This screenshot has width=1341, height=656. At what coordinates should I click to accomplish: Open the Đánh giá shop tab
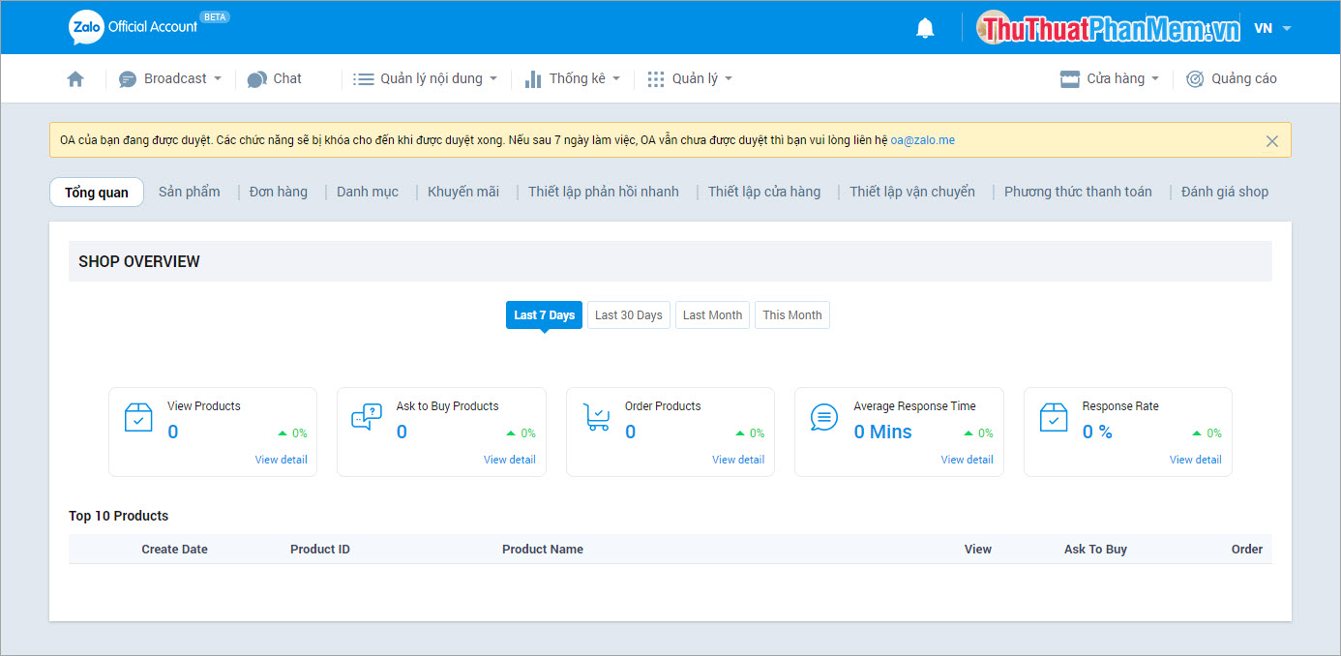tap(1223, 191)
